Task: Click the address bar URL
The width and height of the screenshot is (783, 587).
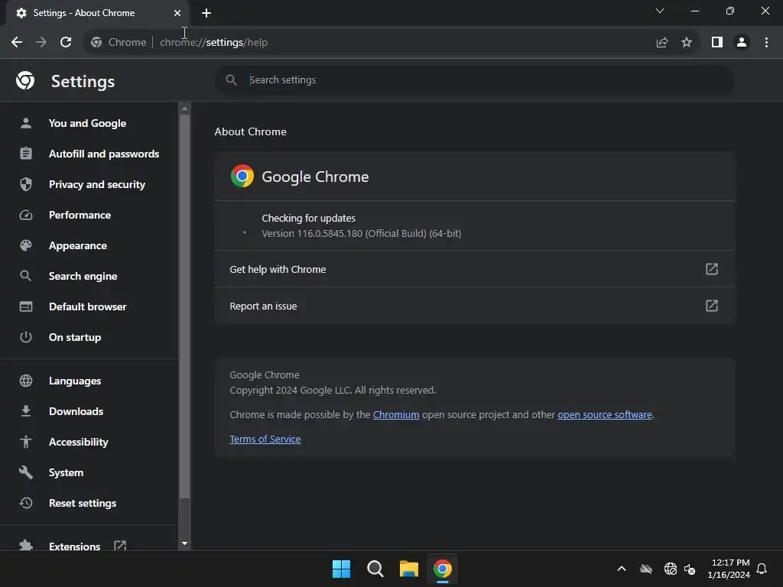Action: coord(214,43)
